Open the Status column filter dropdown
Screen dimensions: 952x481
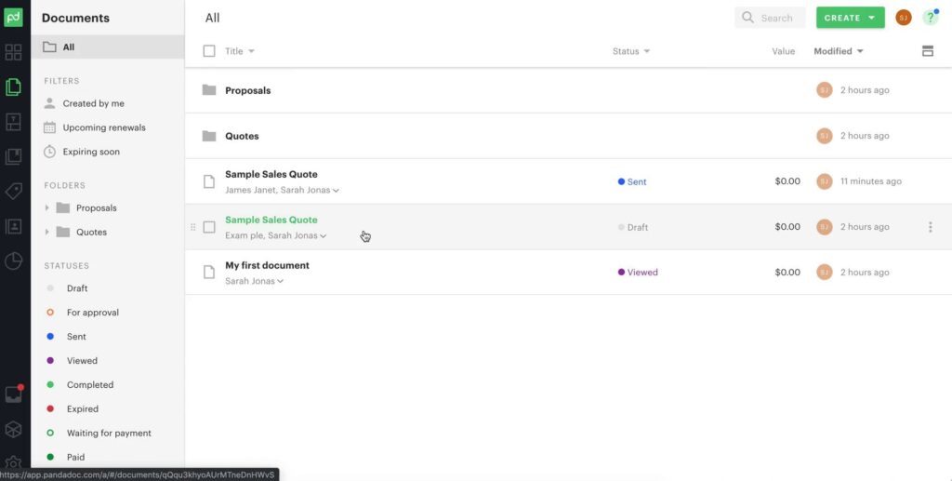point(631,51)
